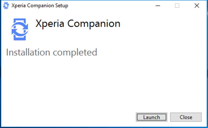Click the blank area below "Installation completed"
This screenshot has height=128, width=208.
tap(92, 82)
